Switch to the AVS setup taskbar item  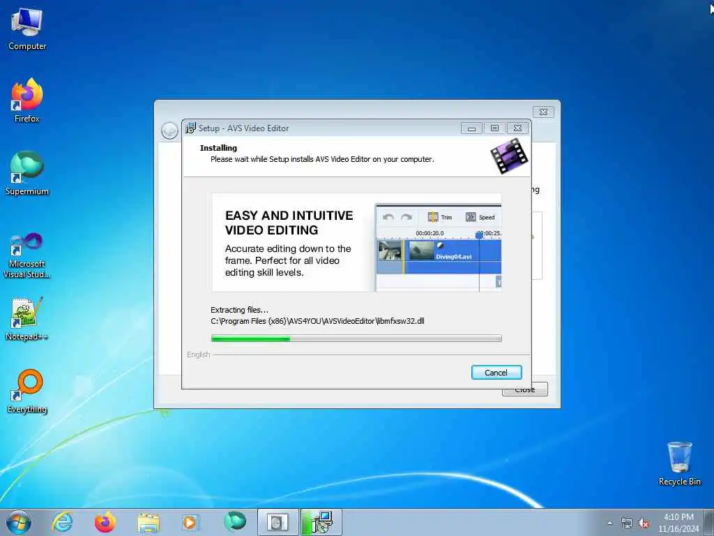[321, 522]
